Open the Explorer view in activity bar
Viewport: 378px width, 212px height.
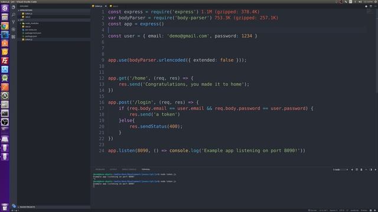13,8
